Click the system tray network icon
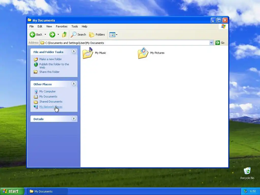The height and width of the screenshot is (195, 260). 246,191
